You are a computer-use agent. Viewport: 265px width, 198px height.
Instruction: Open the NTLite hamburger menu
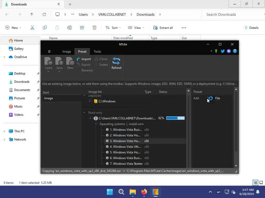(49, 52)
